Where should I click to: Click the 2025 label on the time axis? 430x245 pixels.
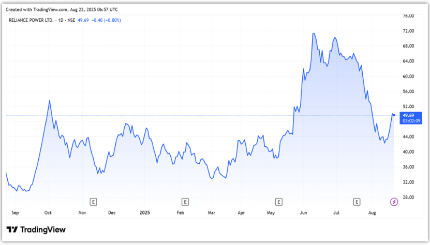pos(145,212)
